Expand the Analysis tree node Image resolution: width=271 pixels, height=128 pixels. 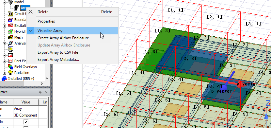point(5,44)
